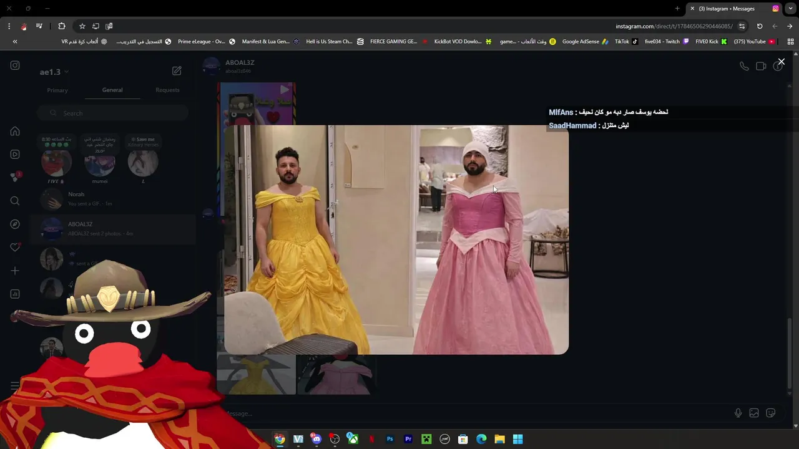799x449 pixels.
Task: Open the FIVE note avatar
Action: 56,163
